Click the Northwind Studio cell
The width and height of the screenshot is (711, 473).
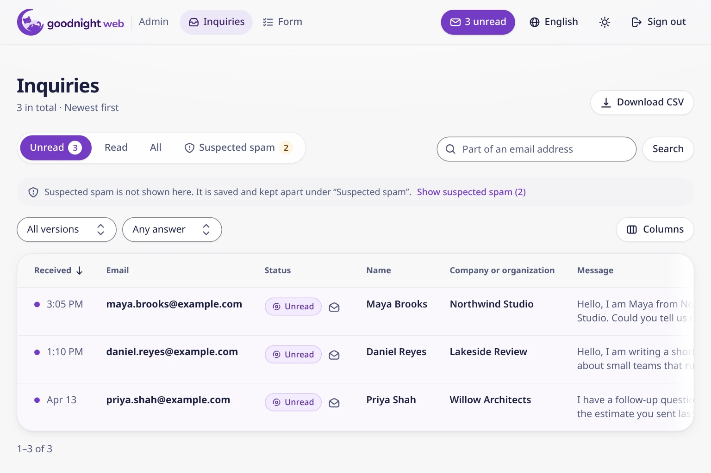pyautogui.click(x=492, y=304)
